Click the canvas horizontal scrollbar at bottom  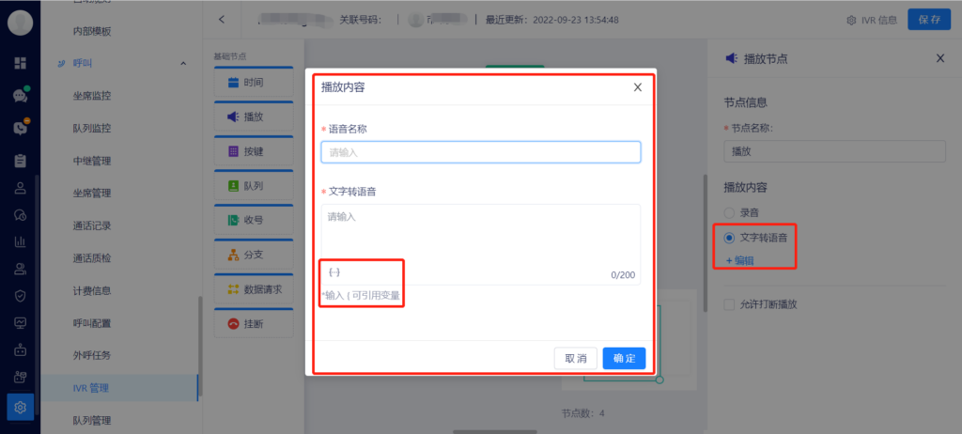[495, 432]
